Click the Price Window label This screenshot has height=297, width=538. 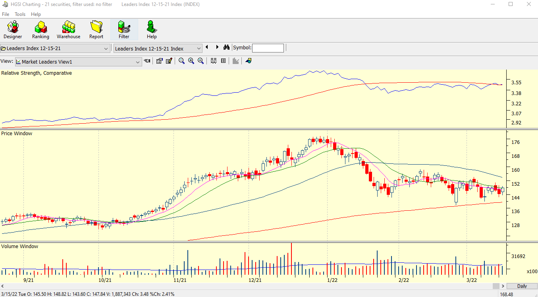pos(17,134)
